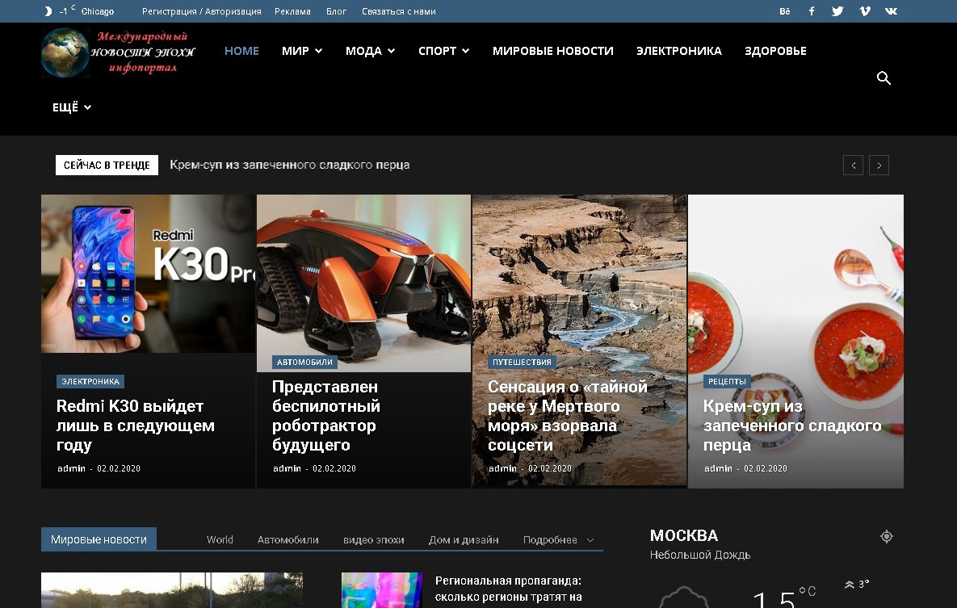Click the МОСКВА weather heading
This screenshot has width=957, height=608.
pos(683,535)
